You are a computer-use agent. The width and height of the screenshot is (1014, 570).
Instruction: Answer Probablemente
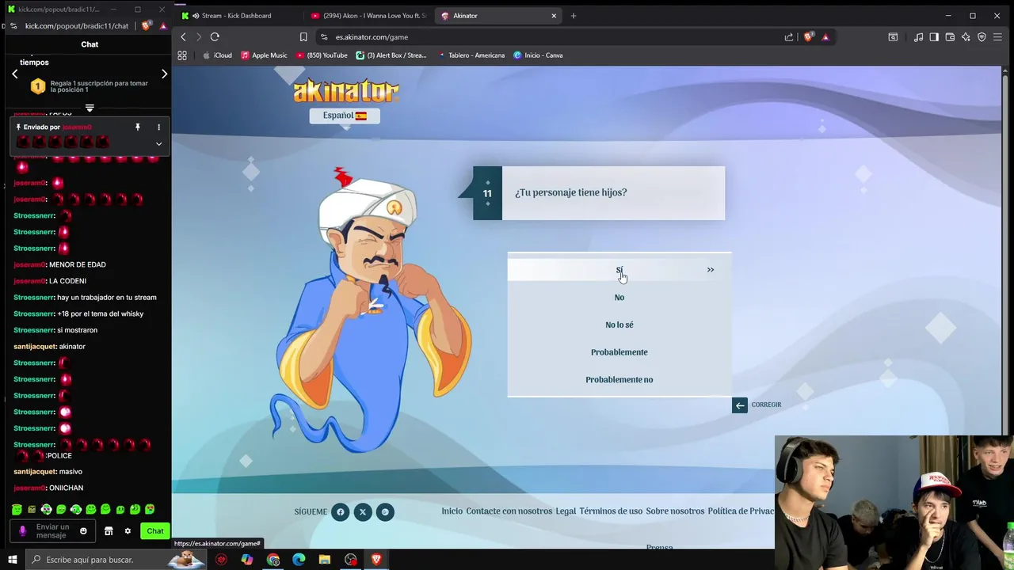click(x=619, y=352)
